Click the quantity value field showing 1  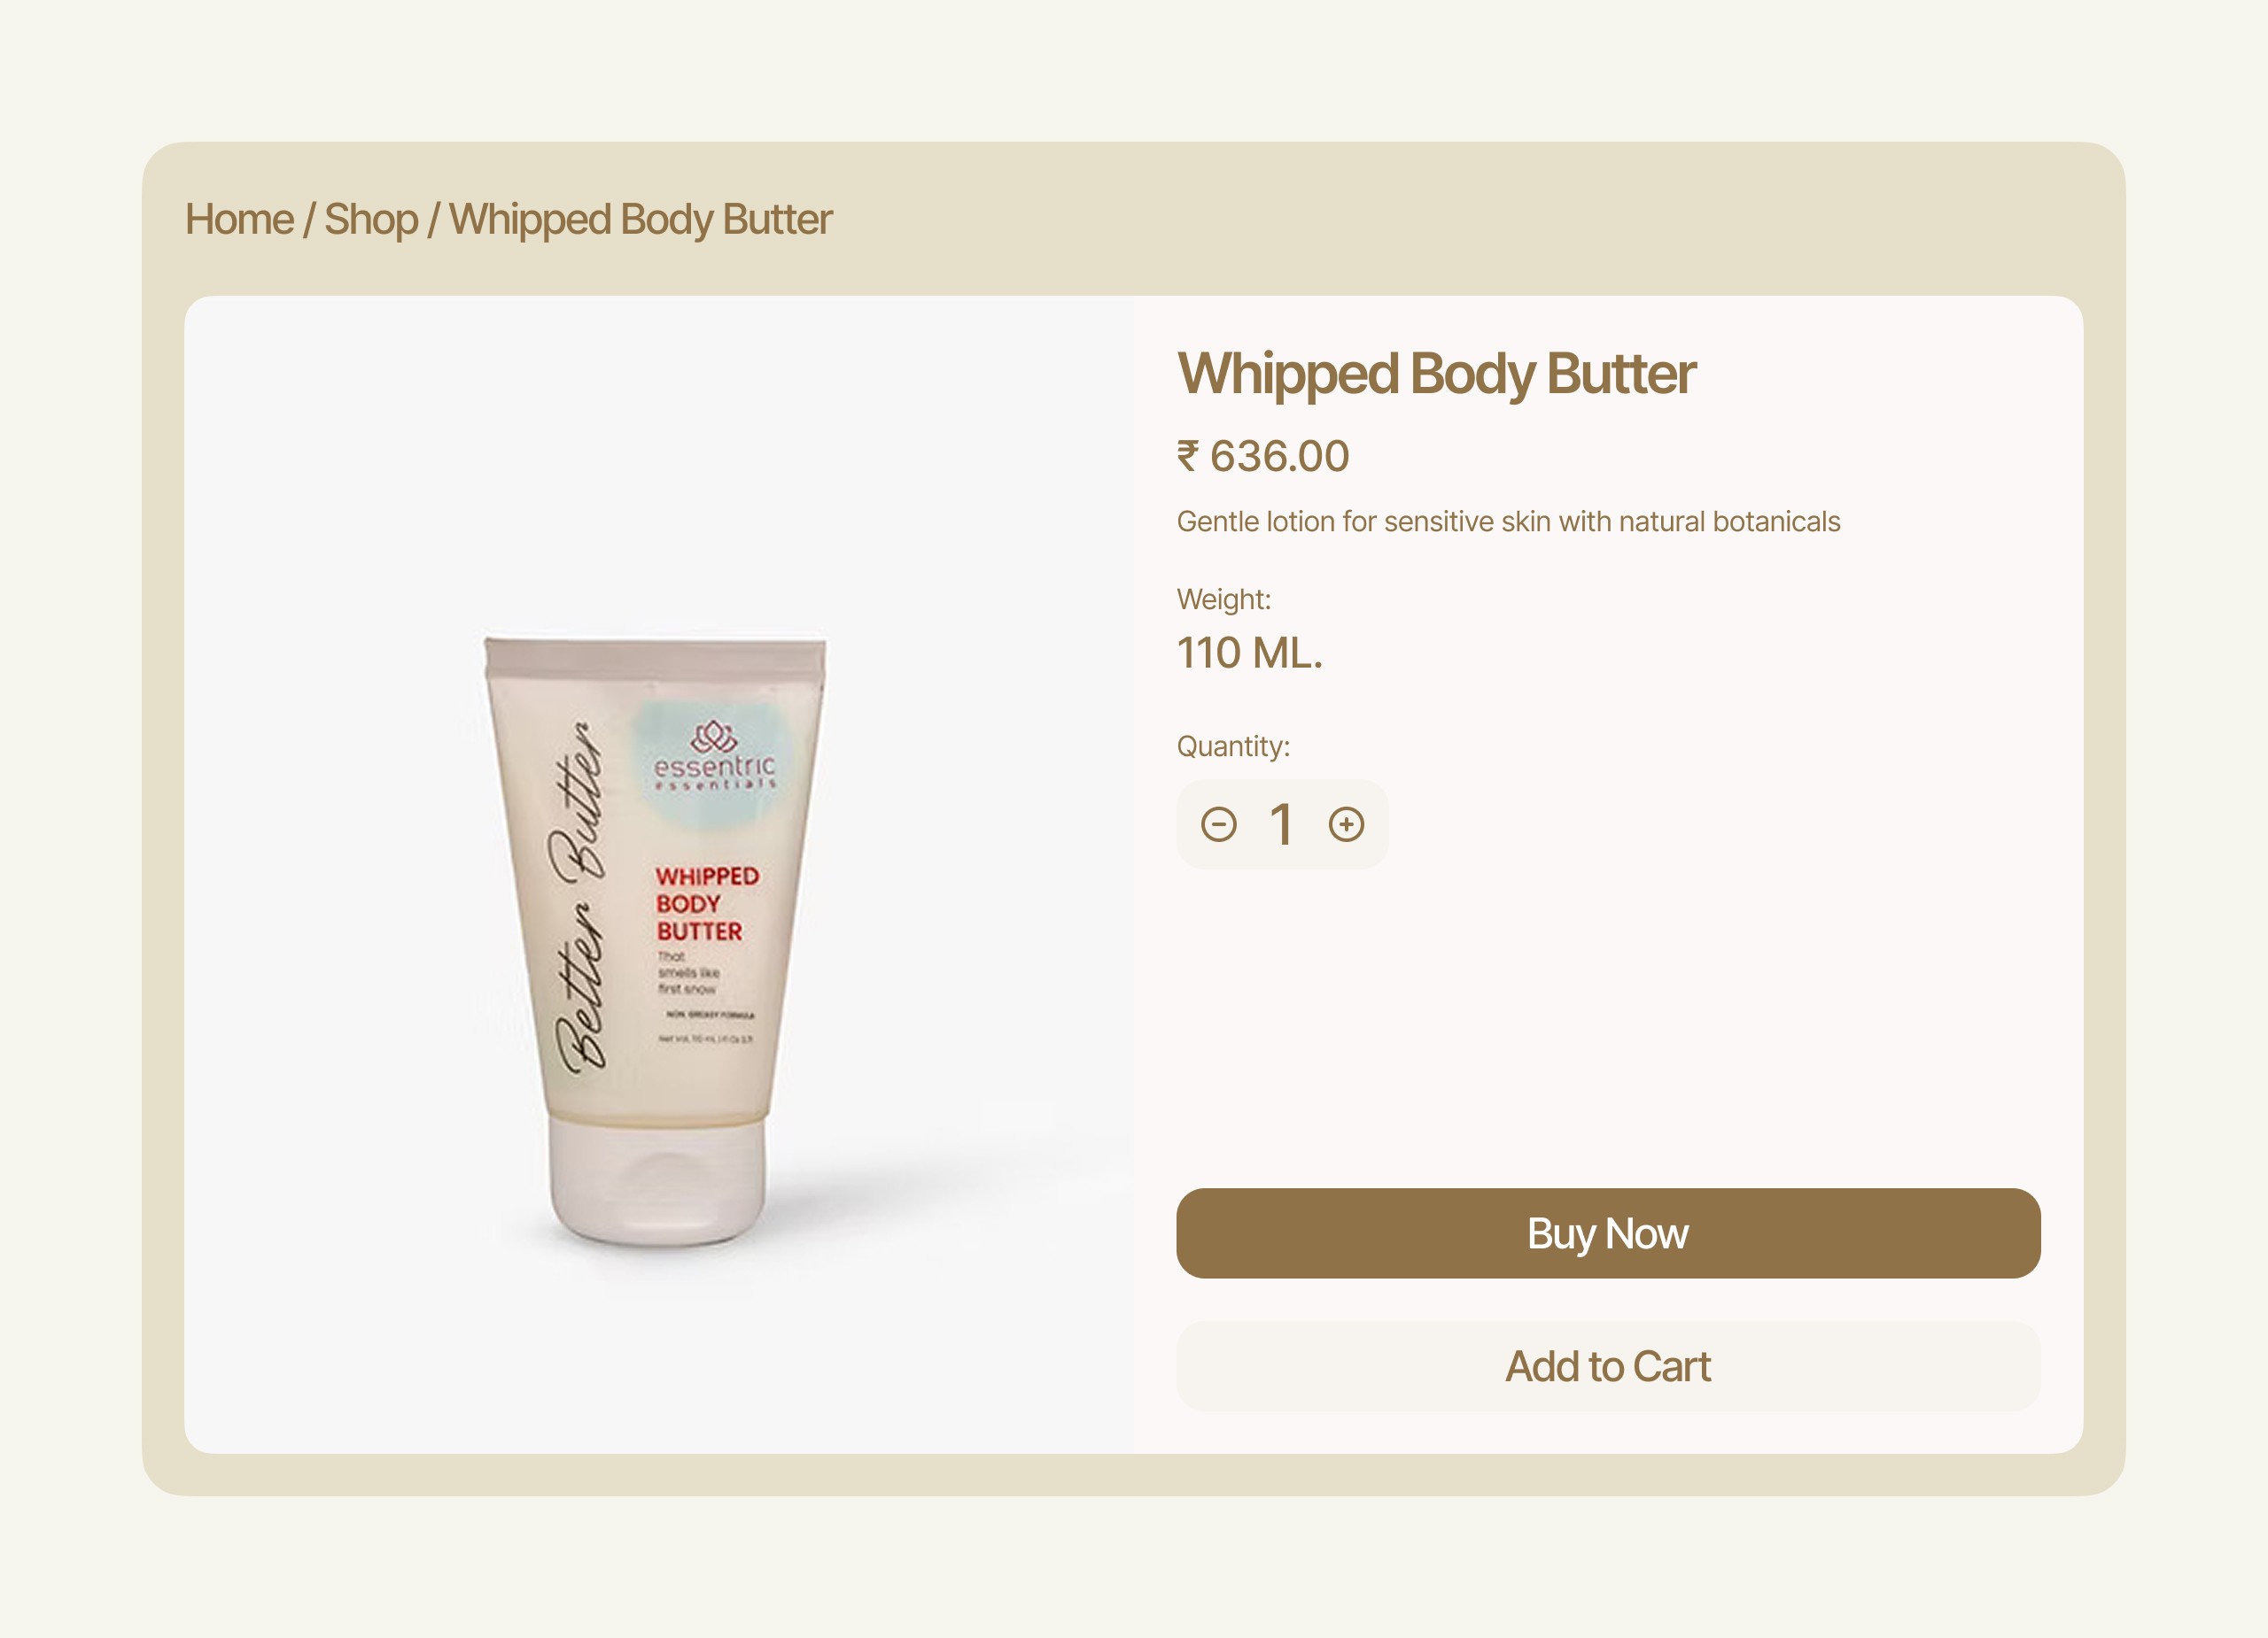(x=1282, y=824)
